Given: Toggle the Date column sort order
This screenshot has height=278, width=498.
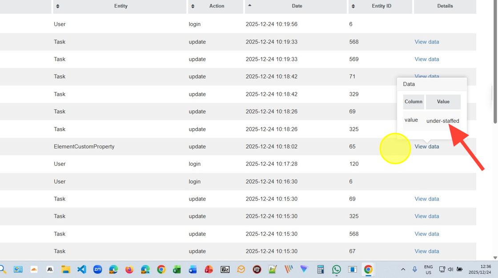Looking at the screenshot, I should 297,6.
